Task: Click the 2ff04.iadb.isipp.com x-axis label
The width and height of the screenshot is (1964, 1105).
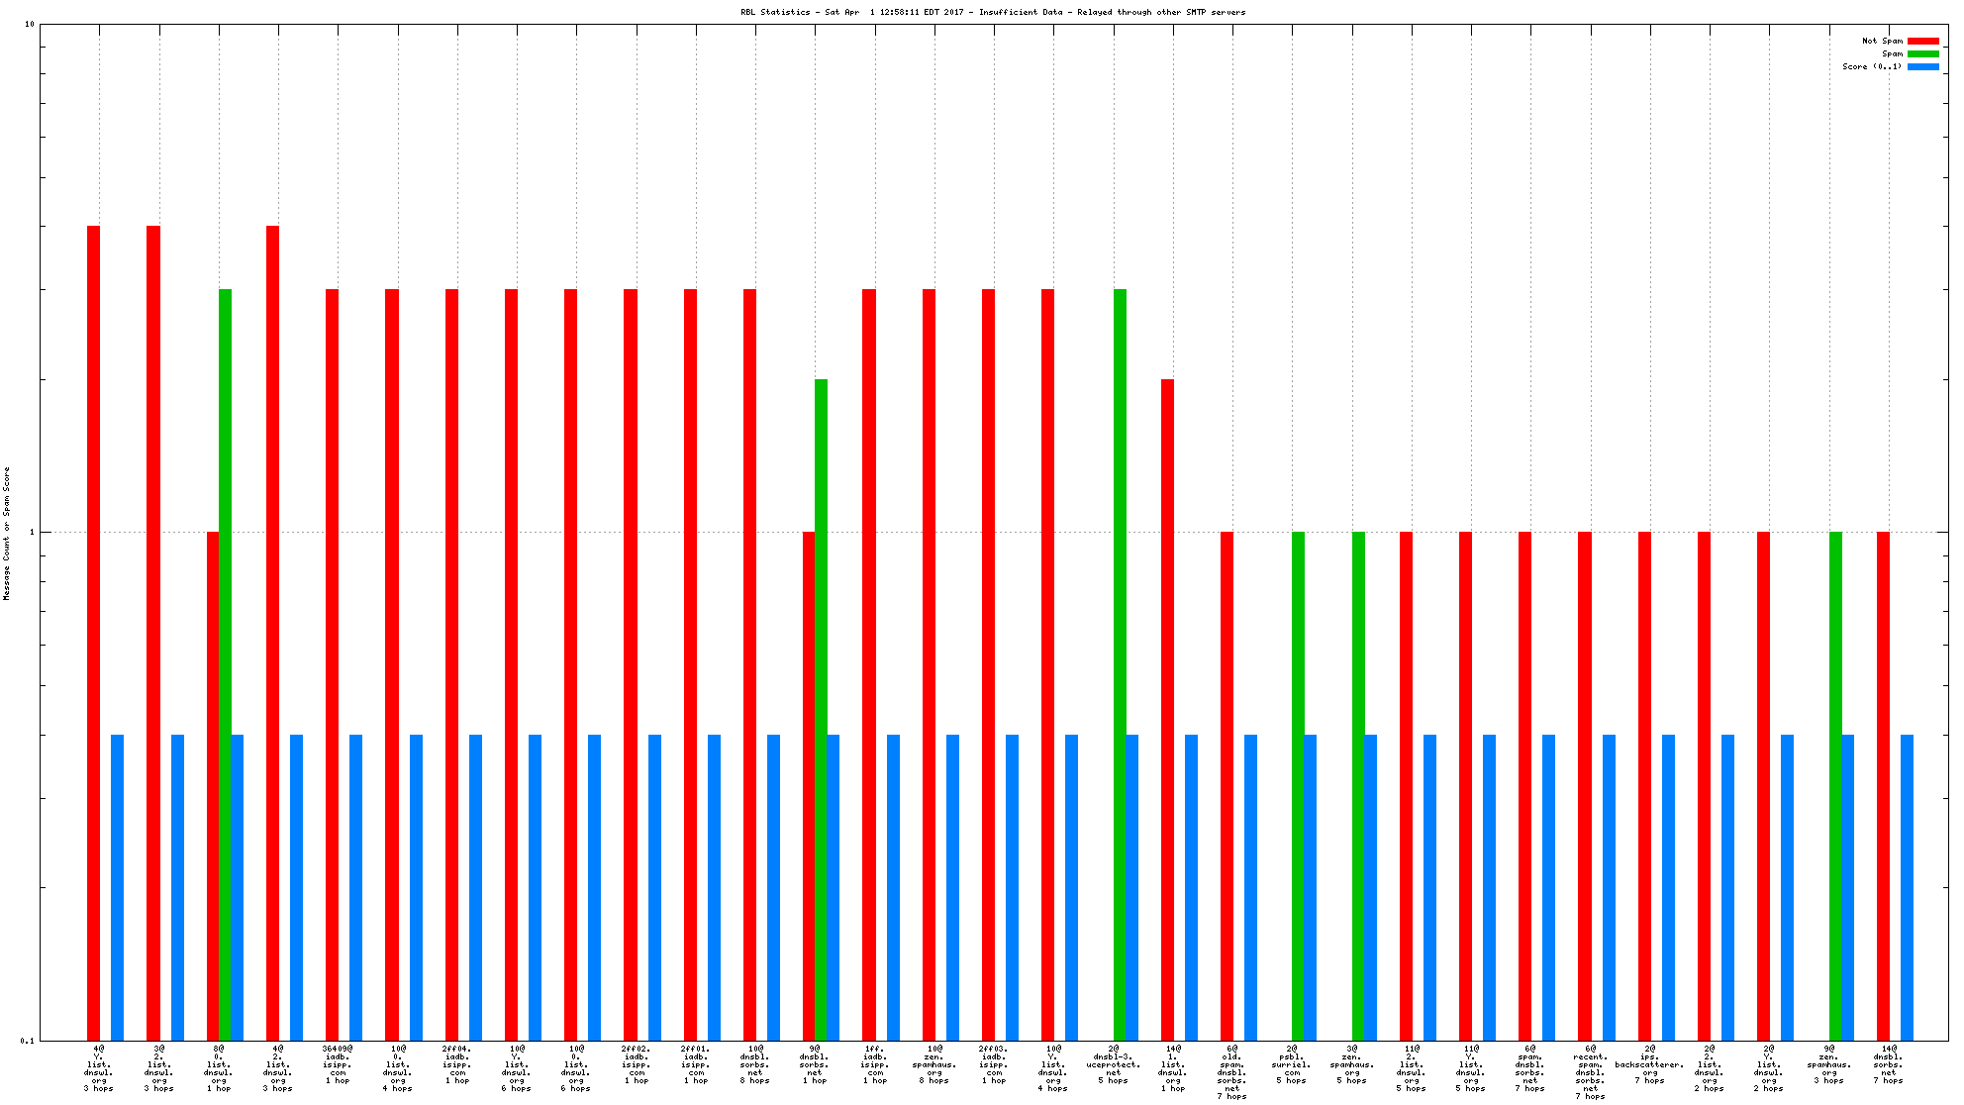Action: [x=457, y=1064]
